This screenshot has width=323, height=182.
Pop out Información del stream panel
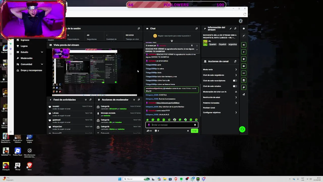(235, 29)
